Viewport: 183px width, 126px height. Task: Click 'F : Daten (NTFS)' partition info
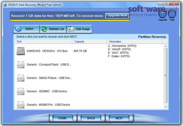[x=119, y=56]
